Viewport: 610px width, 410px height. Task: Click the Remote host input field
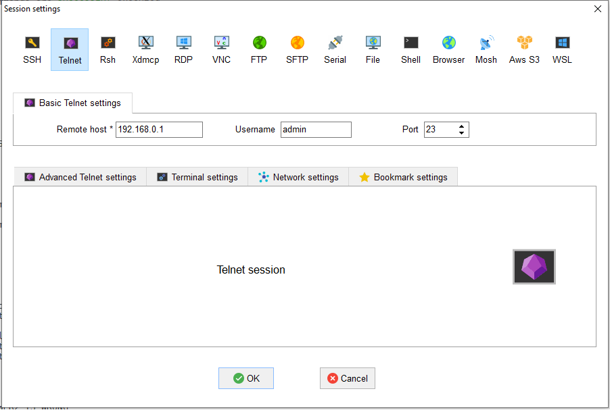(159, 130)
